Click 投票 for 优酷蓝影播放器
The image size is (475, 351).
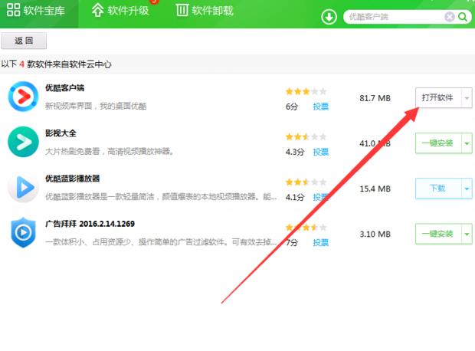(320, 197)
